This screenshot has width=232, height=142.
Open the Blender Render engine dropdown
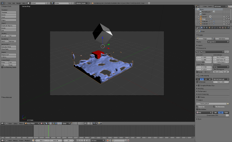(x=82, y=3)
